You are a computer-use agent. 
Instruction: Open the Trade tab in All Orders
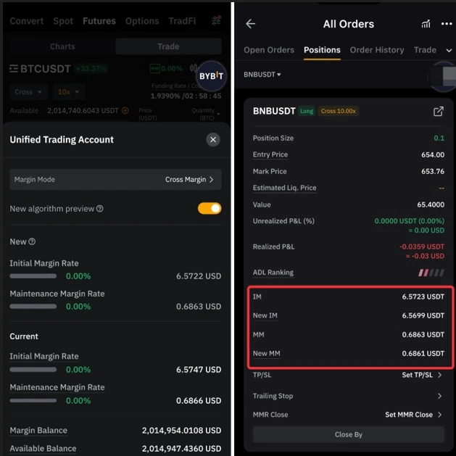(425, 50)
